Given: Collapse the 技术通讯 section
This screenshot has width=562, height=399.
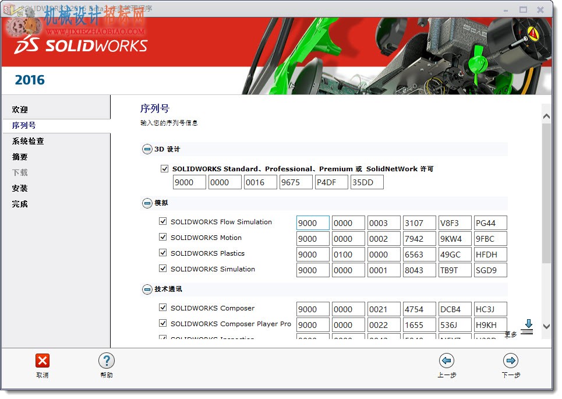Looking at the screenshot, I should point(147,289).
